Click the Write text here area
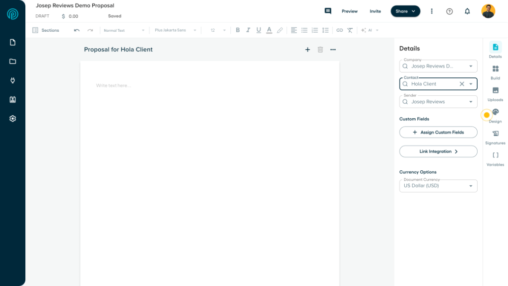Image resolution: width=508 pixels, height=286 pixels. [x=114, y=85]
